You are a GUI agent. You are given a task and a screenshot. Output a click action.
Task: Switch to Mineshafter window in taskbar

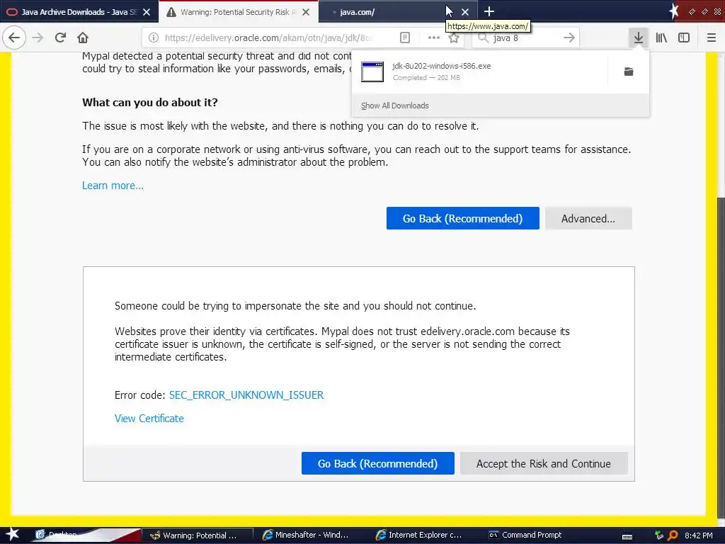[305, 535]
